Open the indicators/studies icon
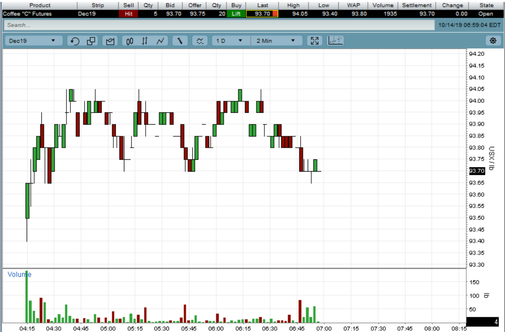The image size is (505, 332). (200, 41)
